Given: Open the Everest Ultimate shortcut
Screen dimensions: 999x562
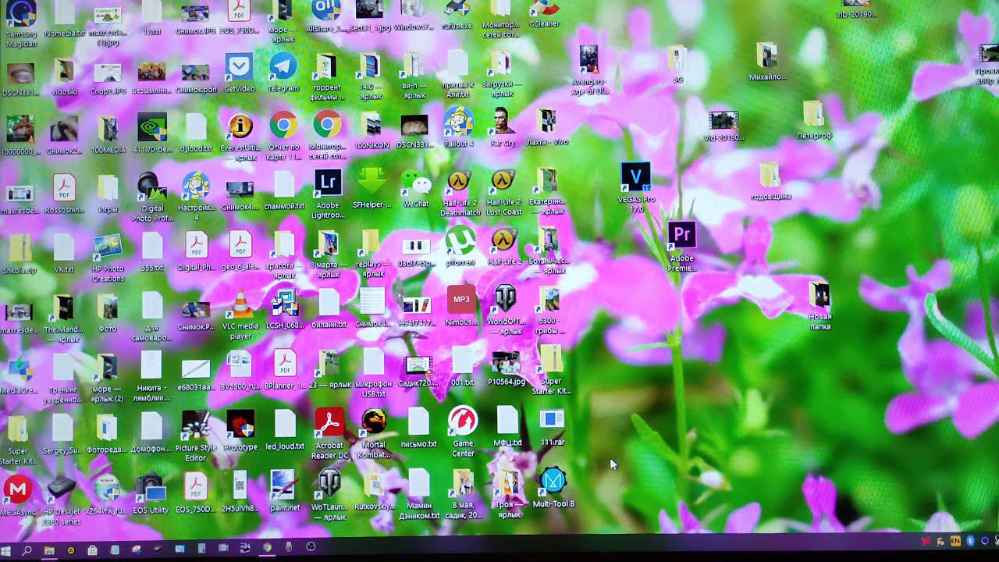Looking at the screenshot, I should 240,126.
